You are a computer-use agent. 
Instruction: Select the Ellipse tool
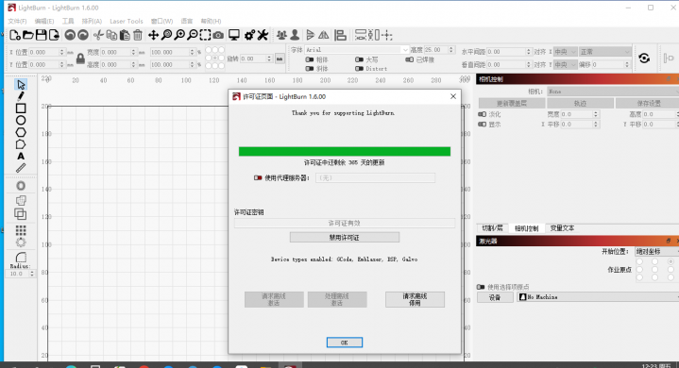tap(21, 120)
